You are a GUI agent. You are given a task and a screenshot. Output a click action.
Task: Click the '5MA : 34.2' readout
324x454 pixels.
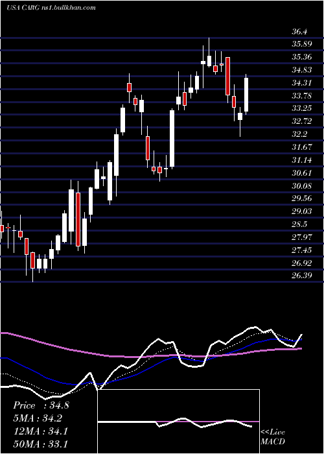coord(38,418)
